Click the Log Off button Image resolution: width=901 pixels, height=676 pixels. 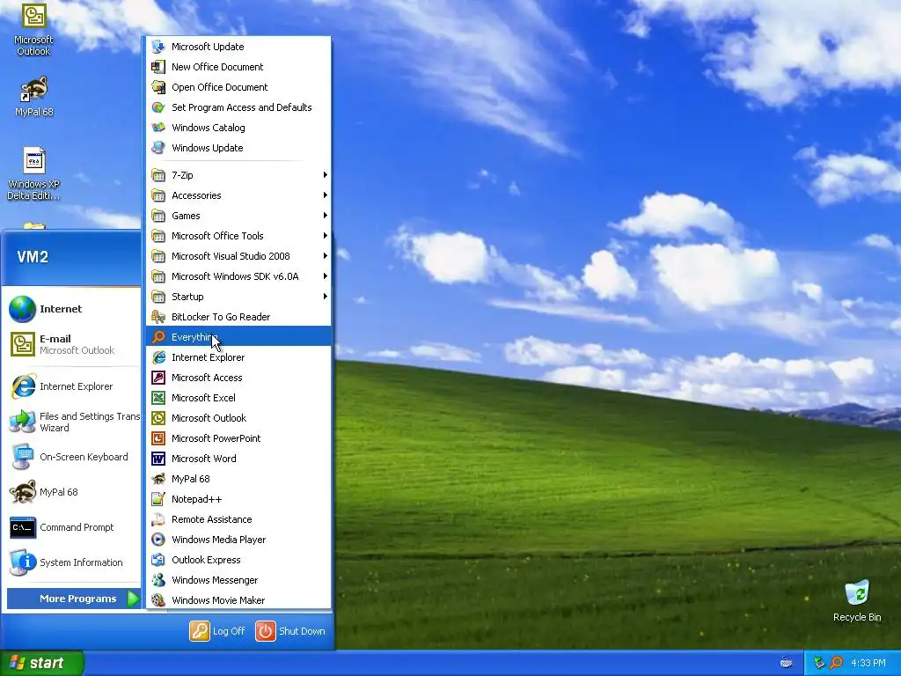pyautogui.click(x=217, y=630)
